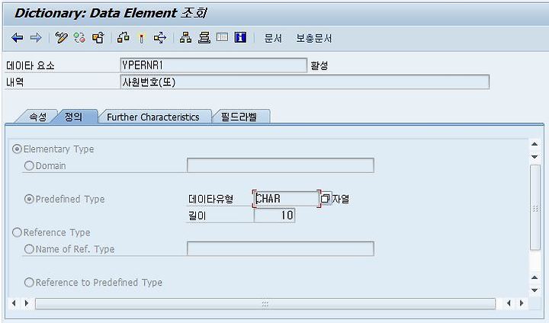Click the 데이타유형 label

210,199
